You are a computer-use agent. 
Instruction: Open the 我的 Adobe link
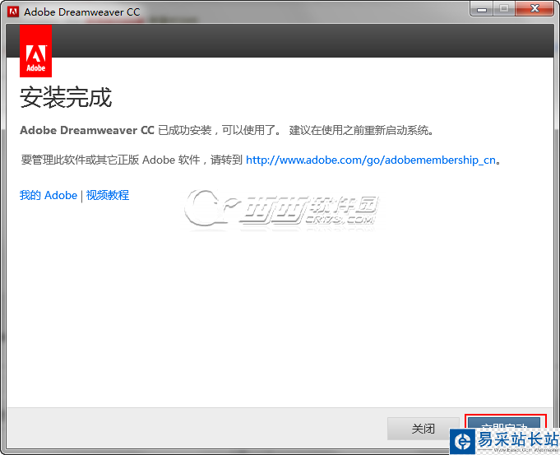(49, 196)
